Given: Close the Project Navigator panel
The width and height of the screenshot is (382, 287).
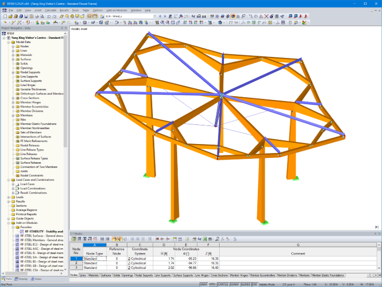Looking at the screenshot, I should click(x=66, y=28).
